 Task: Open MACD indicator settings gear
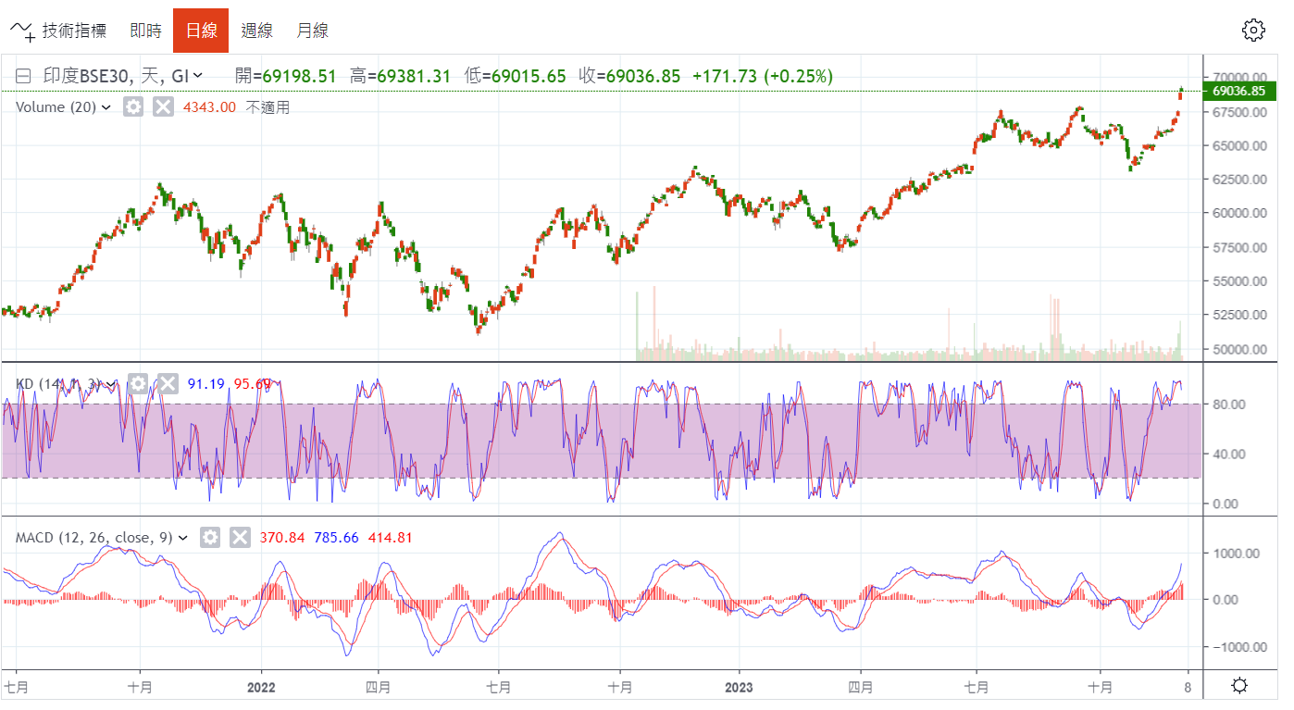pos(210,538)
